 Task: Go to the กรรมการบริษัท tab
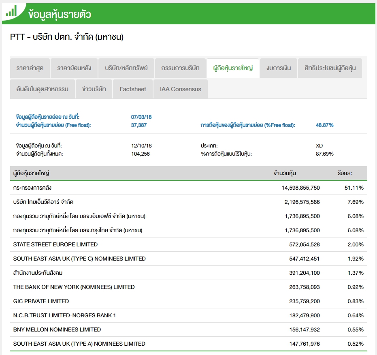[180, 68]
